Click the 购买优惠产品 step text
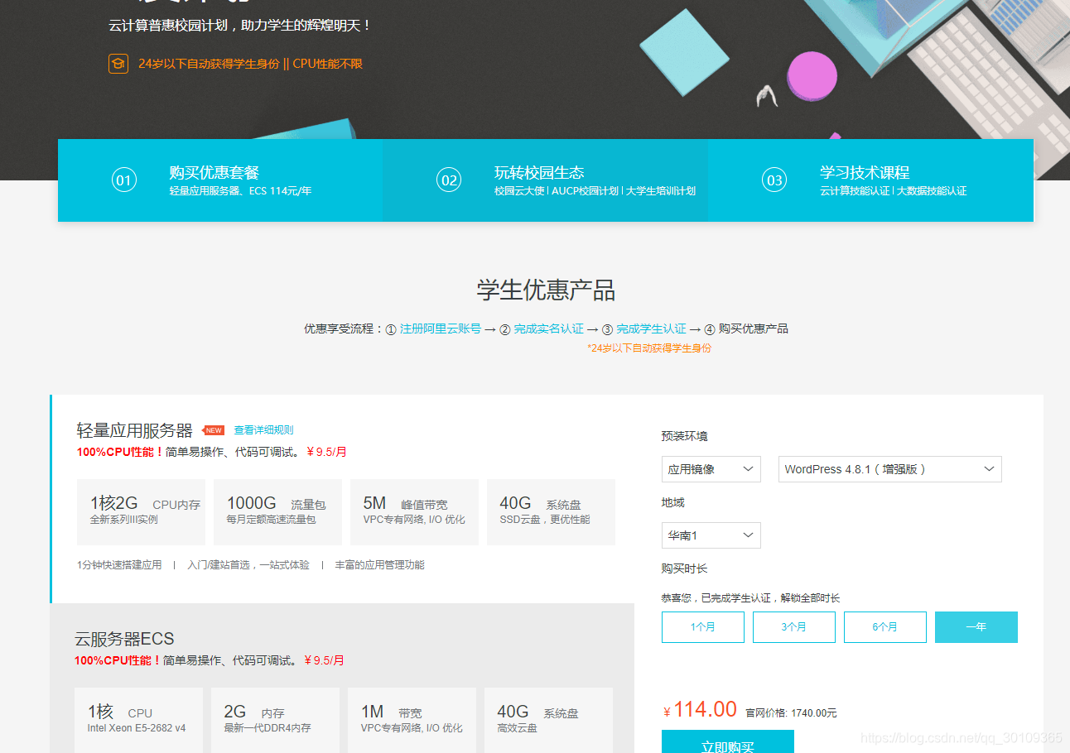The height and width of the screenshot is (753, 1070). 753,329
